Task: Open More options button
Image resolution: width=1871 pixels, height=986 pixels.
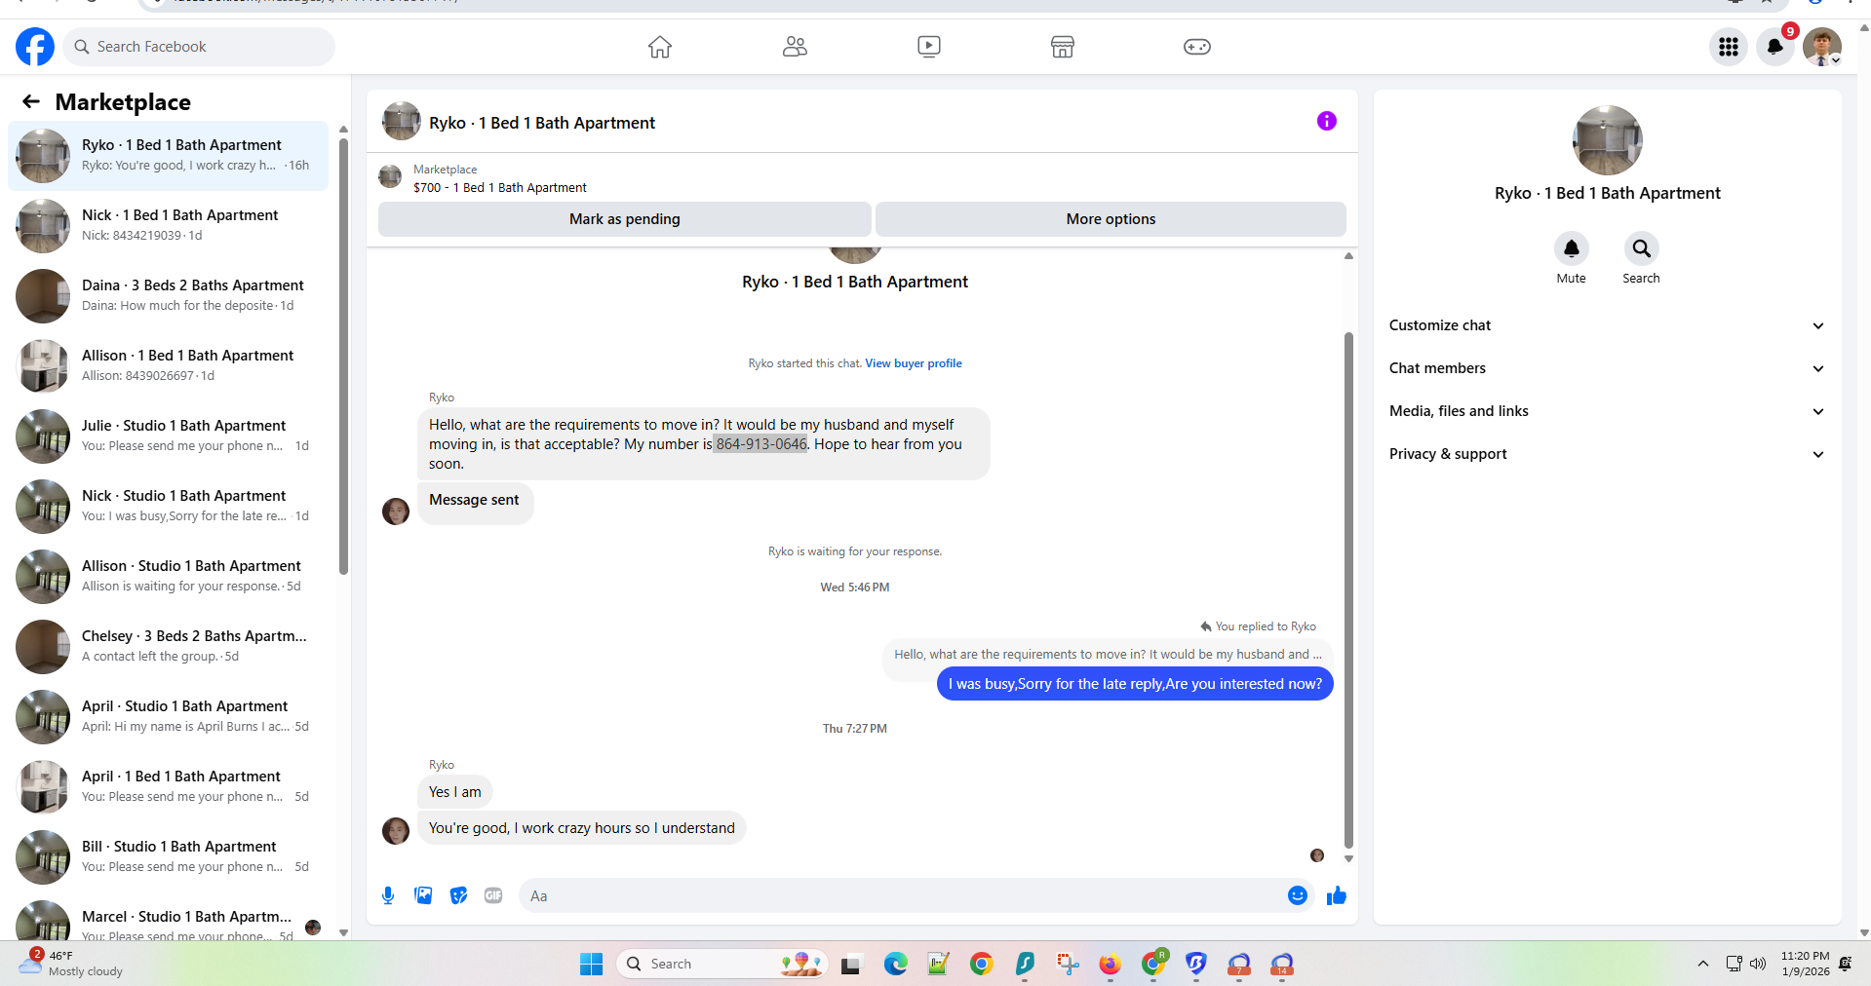Action: pyautogui.click(x=1111, y=219)
